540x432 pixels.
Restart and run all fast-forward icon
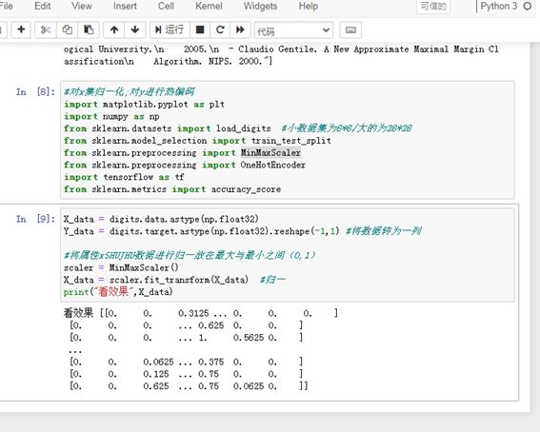tap(240, 29)
